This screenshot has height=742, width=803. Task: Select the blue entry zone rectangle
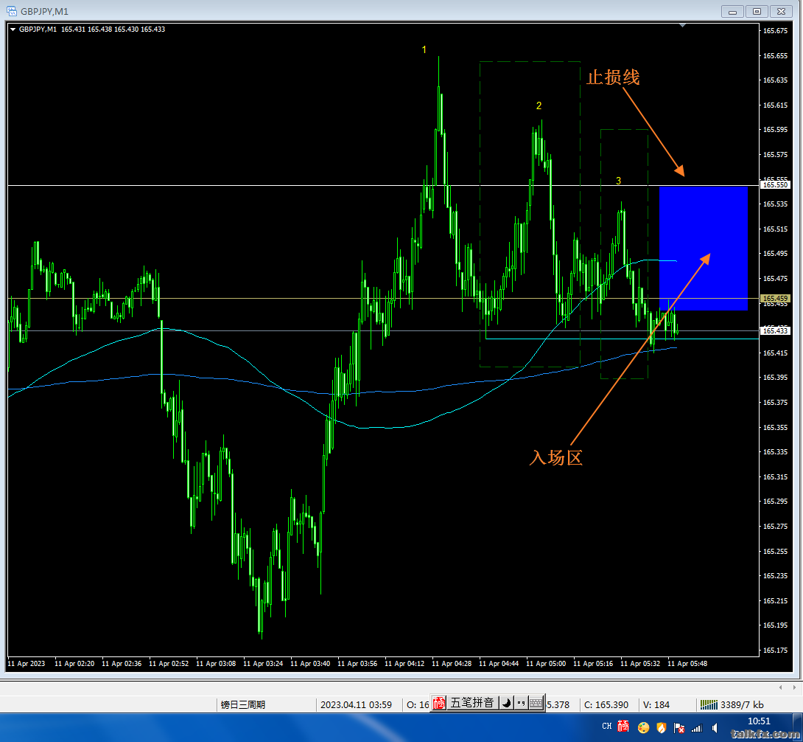coord(703,248)
